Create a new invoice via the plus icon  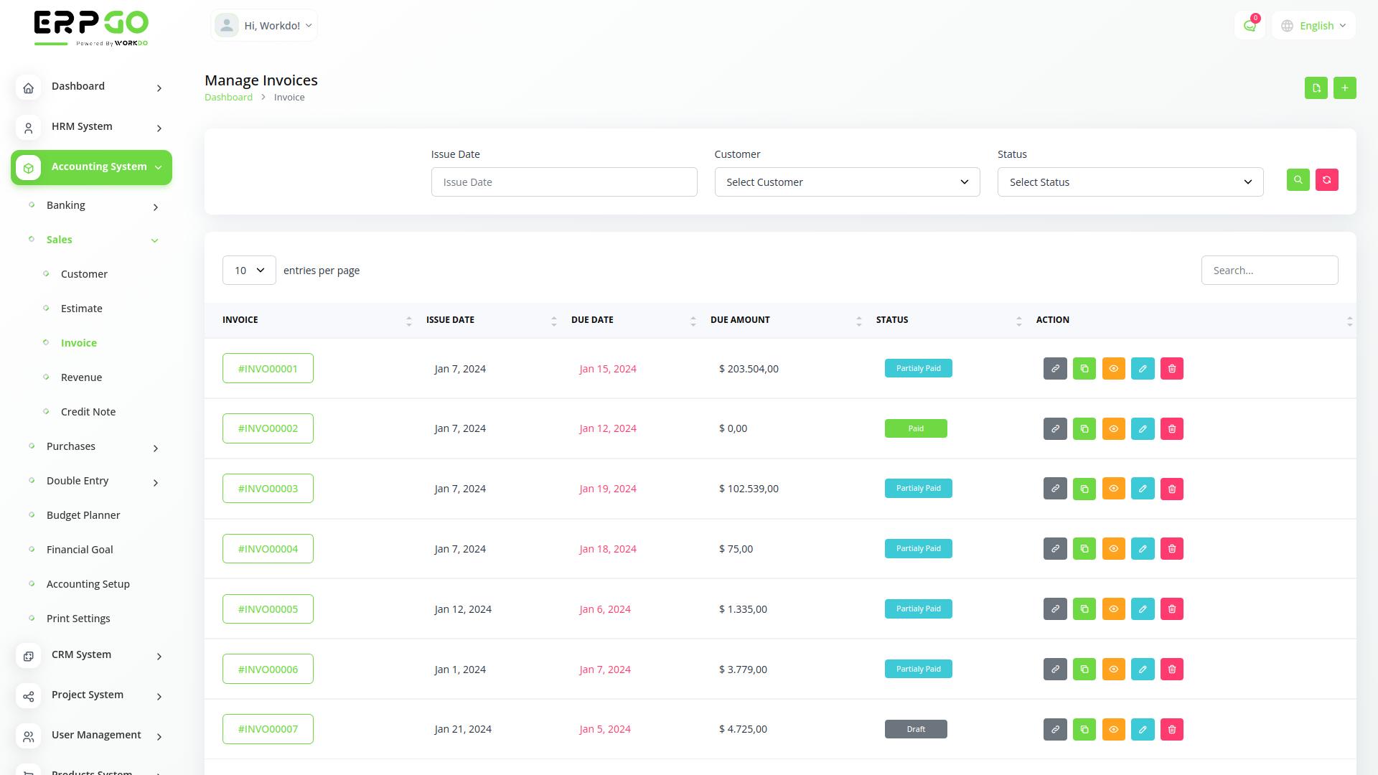click(x=1345, y=88)
